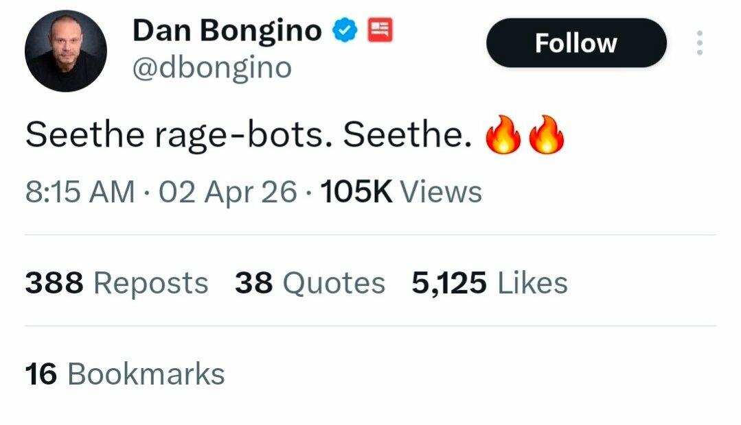Show the 388 Reposts list
741x425 pixels.
(117, 283)
